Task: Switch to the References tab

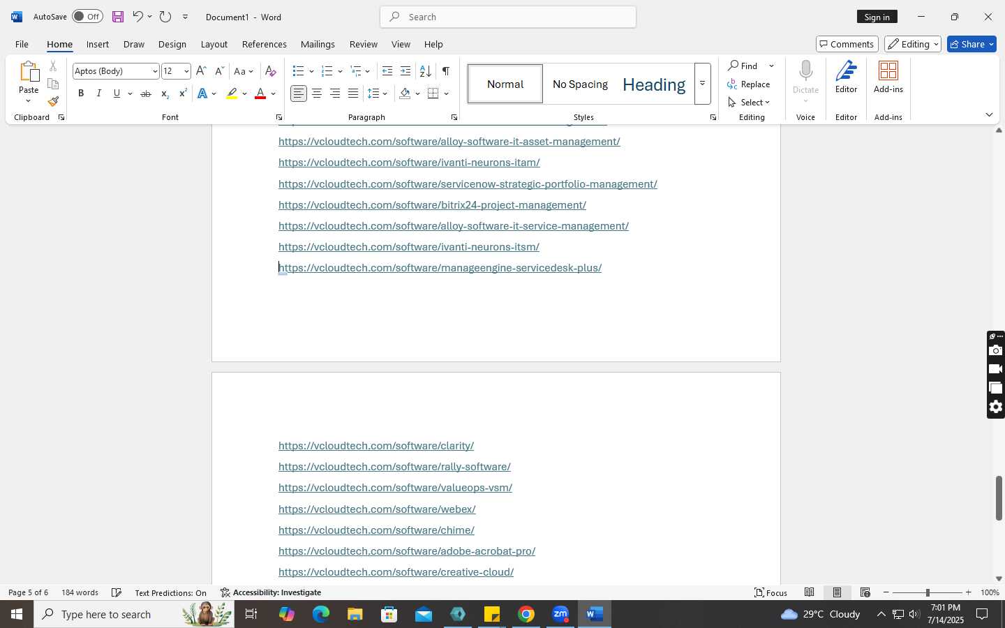Action: [264, 44]
